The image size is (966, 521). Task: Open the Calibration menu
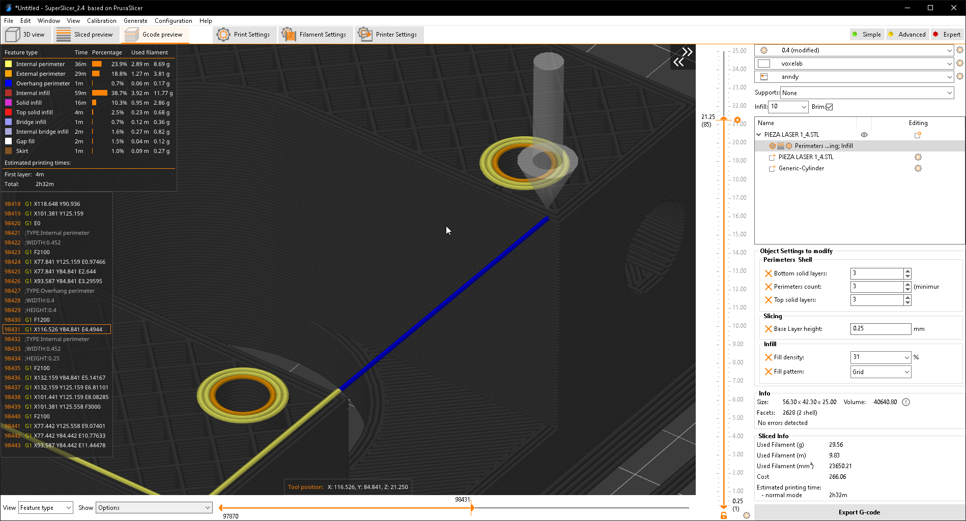pos(102,21)
